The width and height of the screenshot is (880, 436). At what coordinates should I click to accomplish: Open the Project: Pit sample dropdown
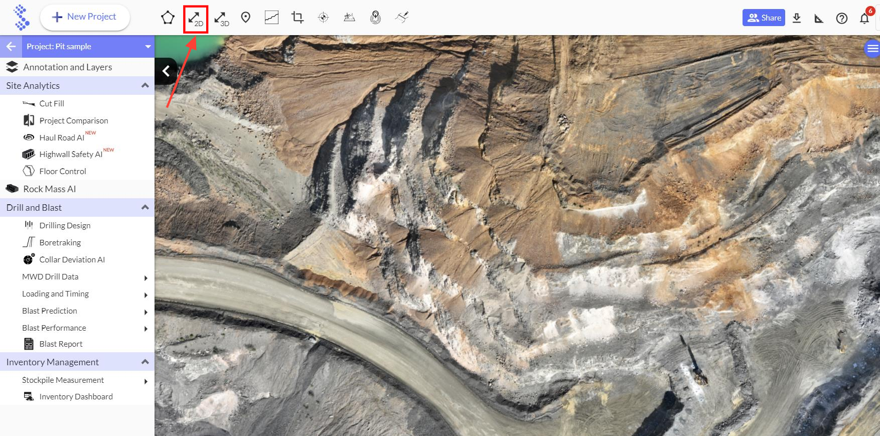coord(148,47)
